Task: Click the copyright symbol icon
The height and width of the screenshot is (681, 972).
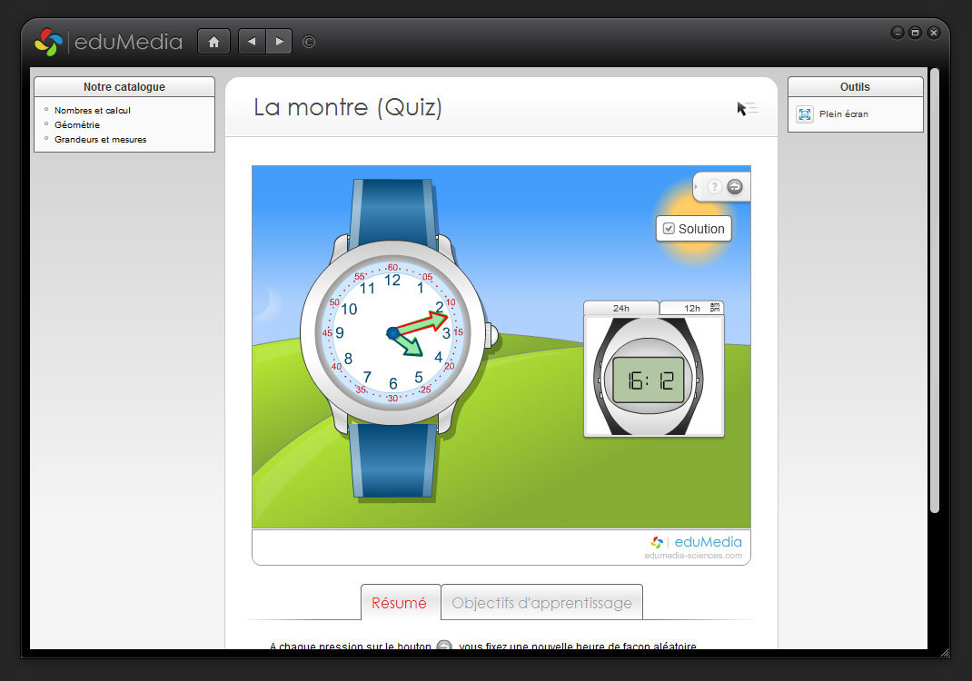Action: (309, 42)
